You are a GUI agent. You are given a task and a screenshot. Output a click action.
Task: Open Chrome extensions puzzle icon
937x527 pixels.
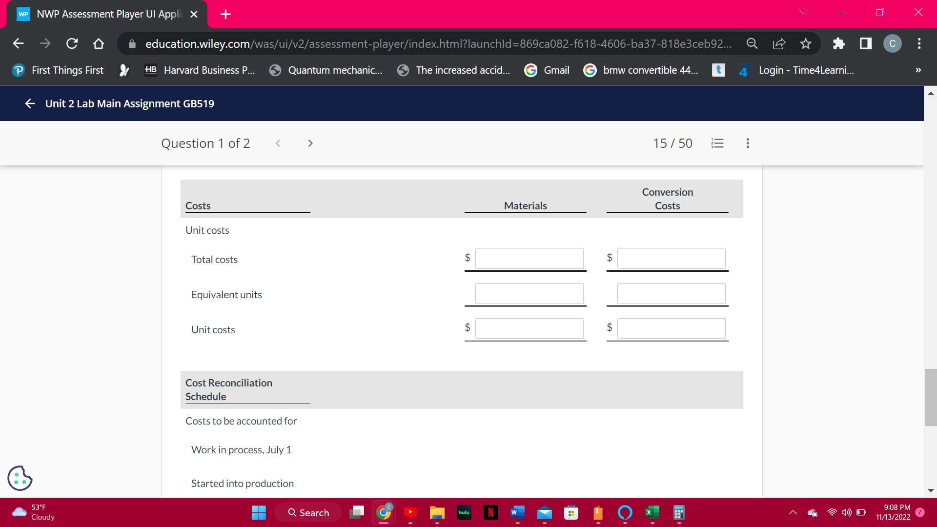point(838,44)
